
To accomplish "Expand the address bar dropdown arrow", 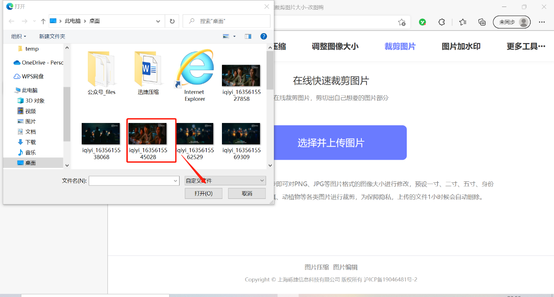I will pyautogui.click(x=158, y=20).
